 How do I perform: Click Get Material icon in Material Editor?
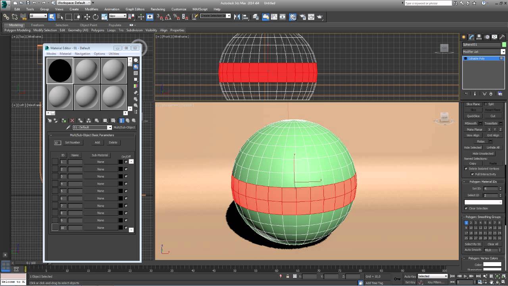point(50,120)
